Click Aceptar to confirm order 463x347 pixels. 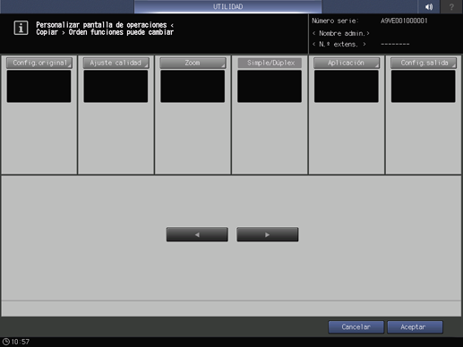tap(415, 327)
